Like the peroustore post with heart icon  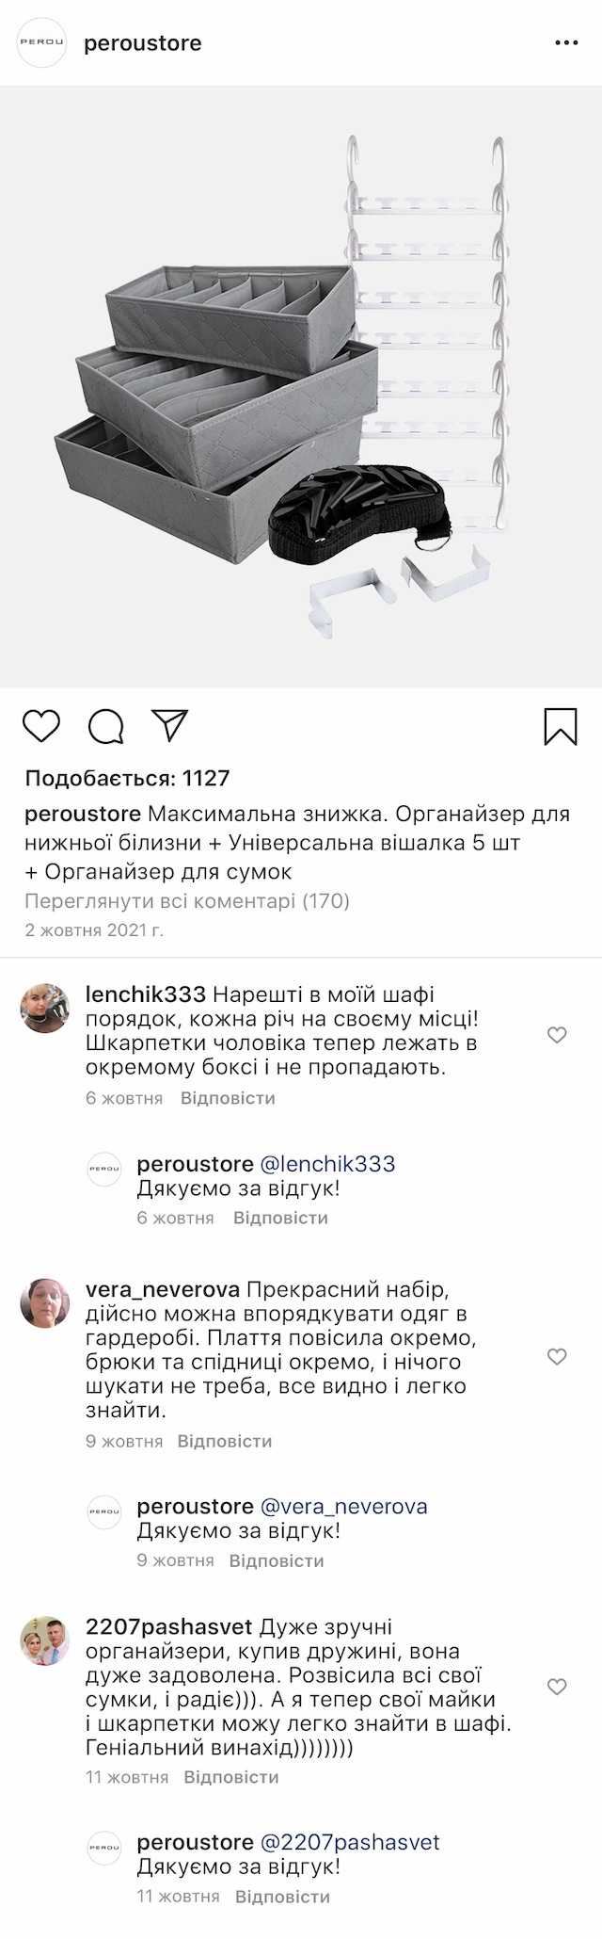[x=41, y=726]
